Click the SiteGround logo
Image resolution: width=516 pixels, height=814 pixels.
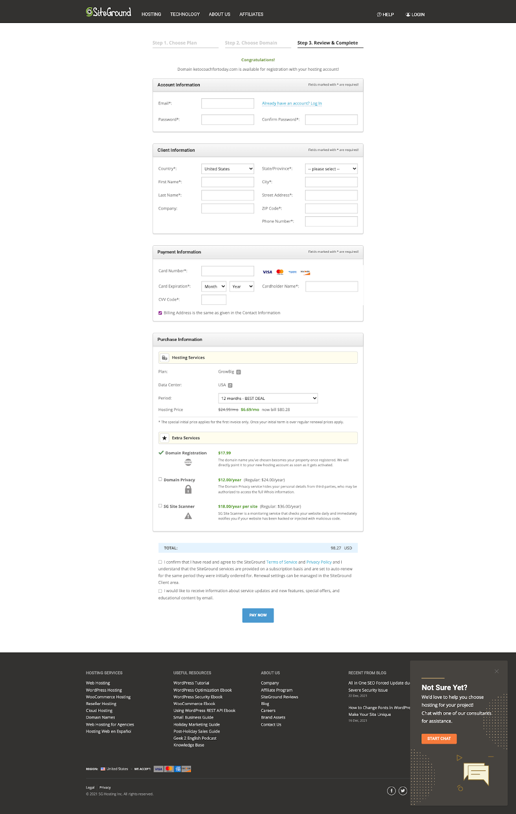pyautogui.click(x=109, y=12)
